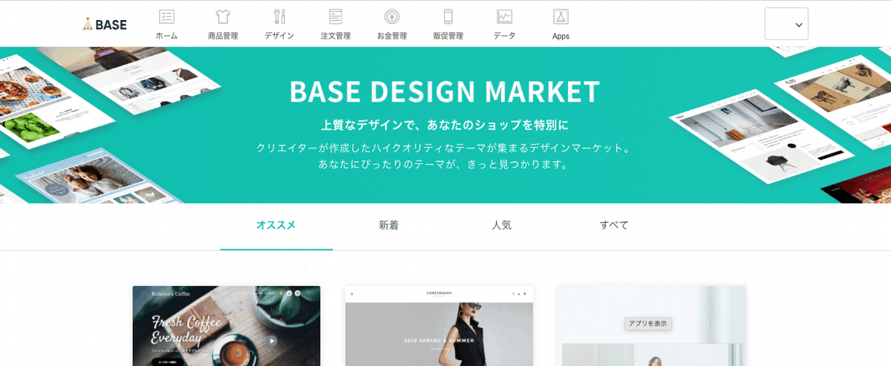Open the Relation's Coffee theme thumbnail
This screenshot has height=366, width=891.
(226, 326)
